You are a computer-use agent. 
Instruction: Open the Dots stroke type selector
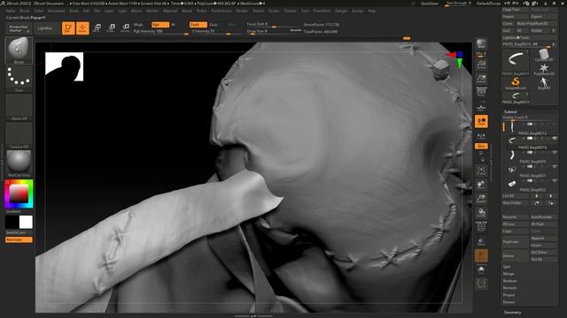pos(19,79)
